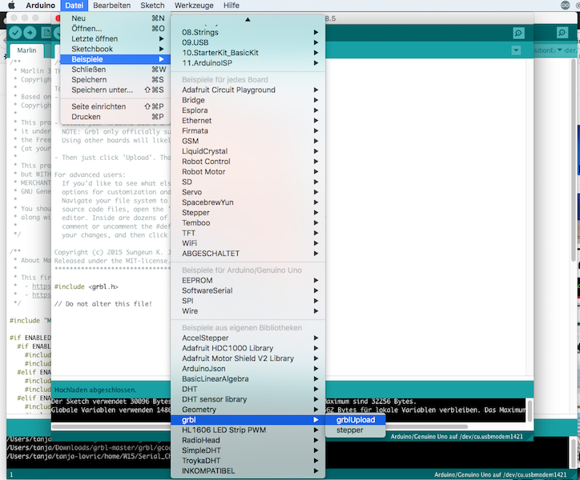The image size is (580, 480).
Task: Open the SD examples entry
Action: coord(248,182)
